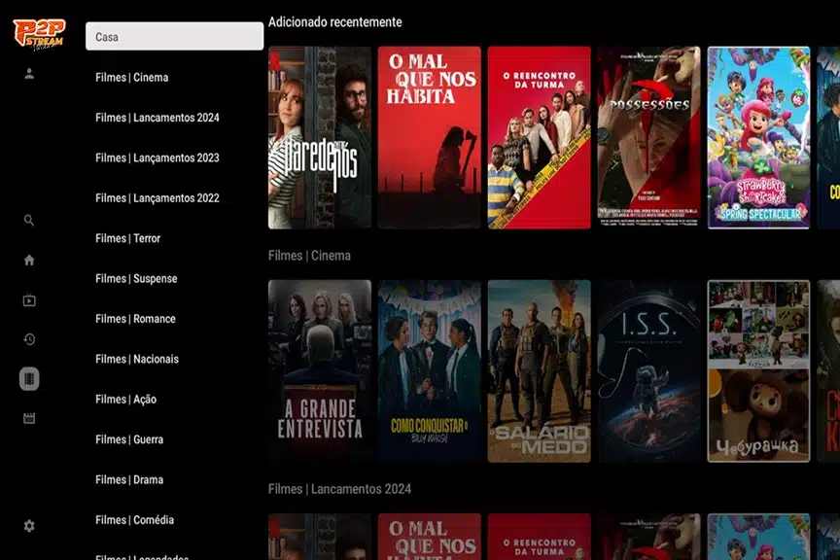Select Filmes | Comédia category
The width and height of the screenshot is (840, 560).
134,520
